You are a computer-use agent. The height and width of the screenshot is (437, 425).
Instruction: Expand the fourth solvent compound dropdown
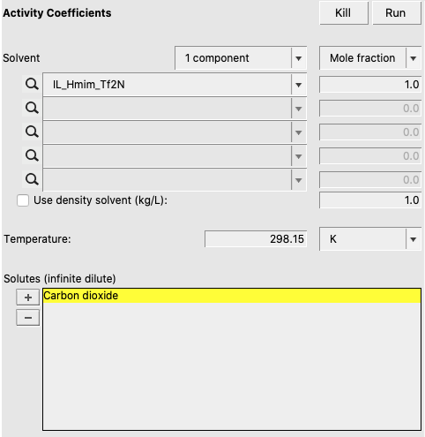pyautogui.click(x=299, y=156)
